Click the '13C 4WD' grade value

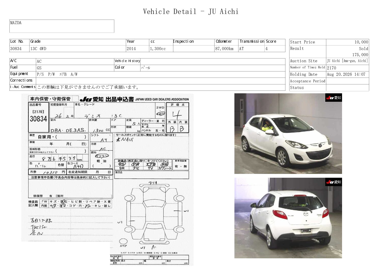click(x=38, y=49)
